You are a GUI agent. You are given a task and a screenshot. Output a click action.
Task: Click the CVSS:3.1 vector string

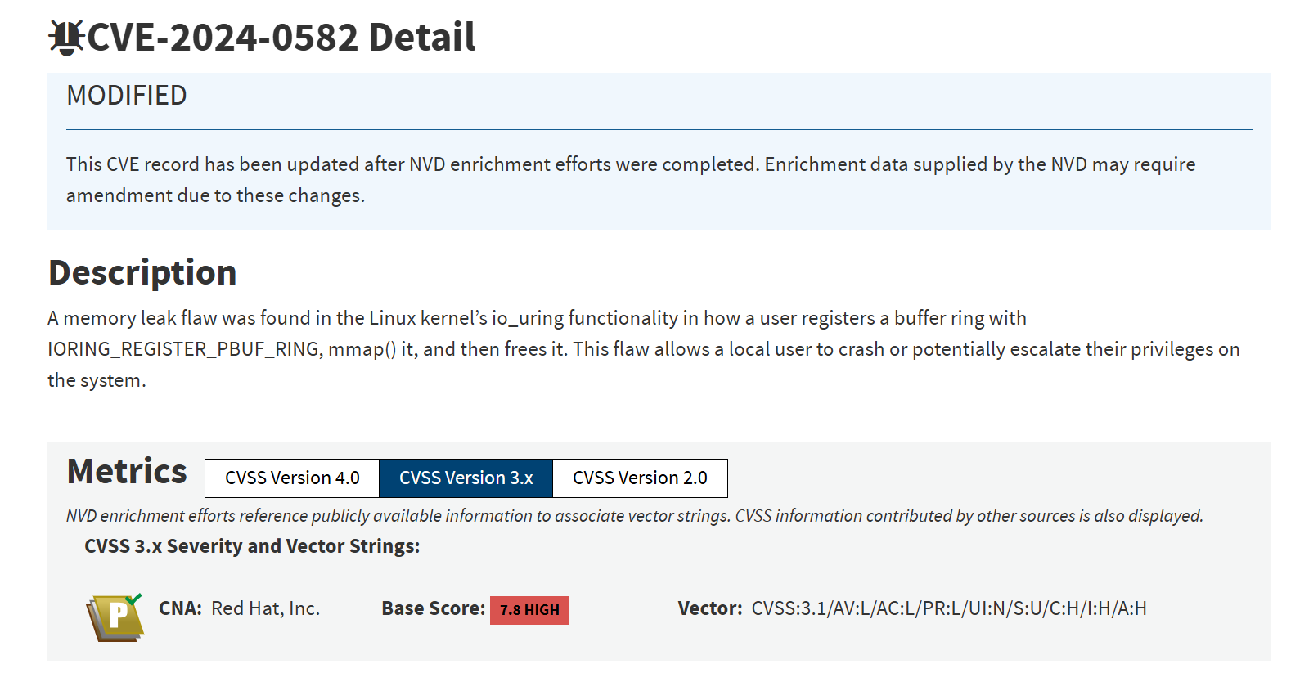(949, 608)
